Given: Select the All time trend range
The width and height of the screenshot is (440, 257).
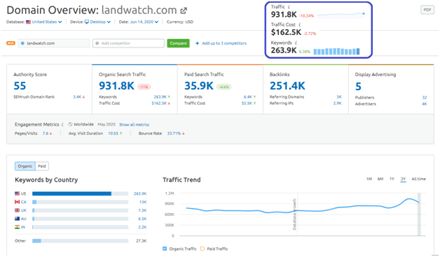Looking at the screenshot, I should pos(418,179).
